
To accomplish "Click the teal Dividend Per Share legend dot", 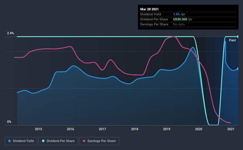I will [43, 141].
